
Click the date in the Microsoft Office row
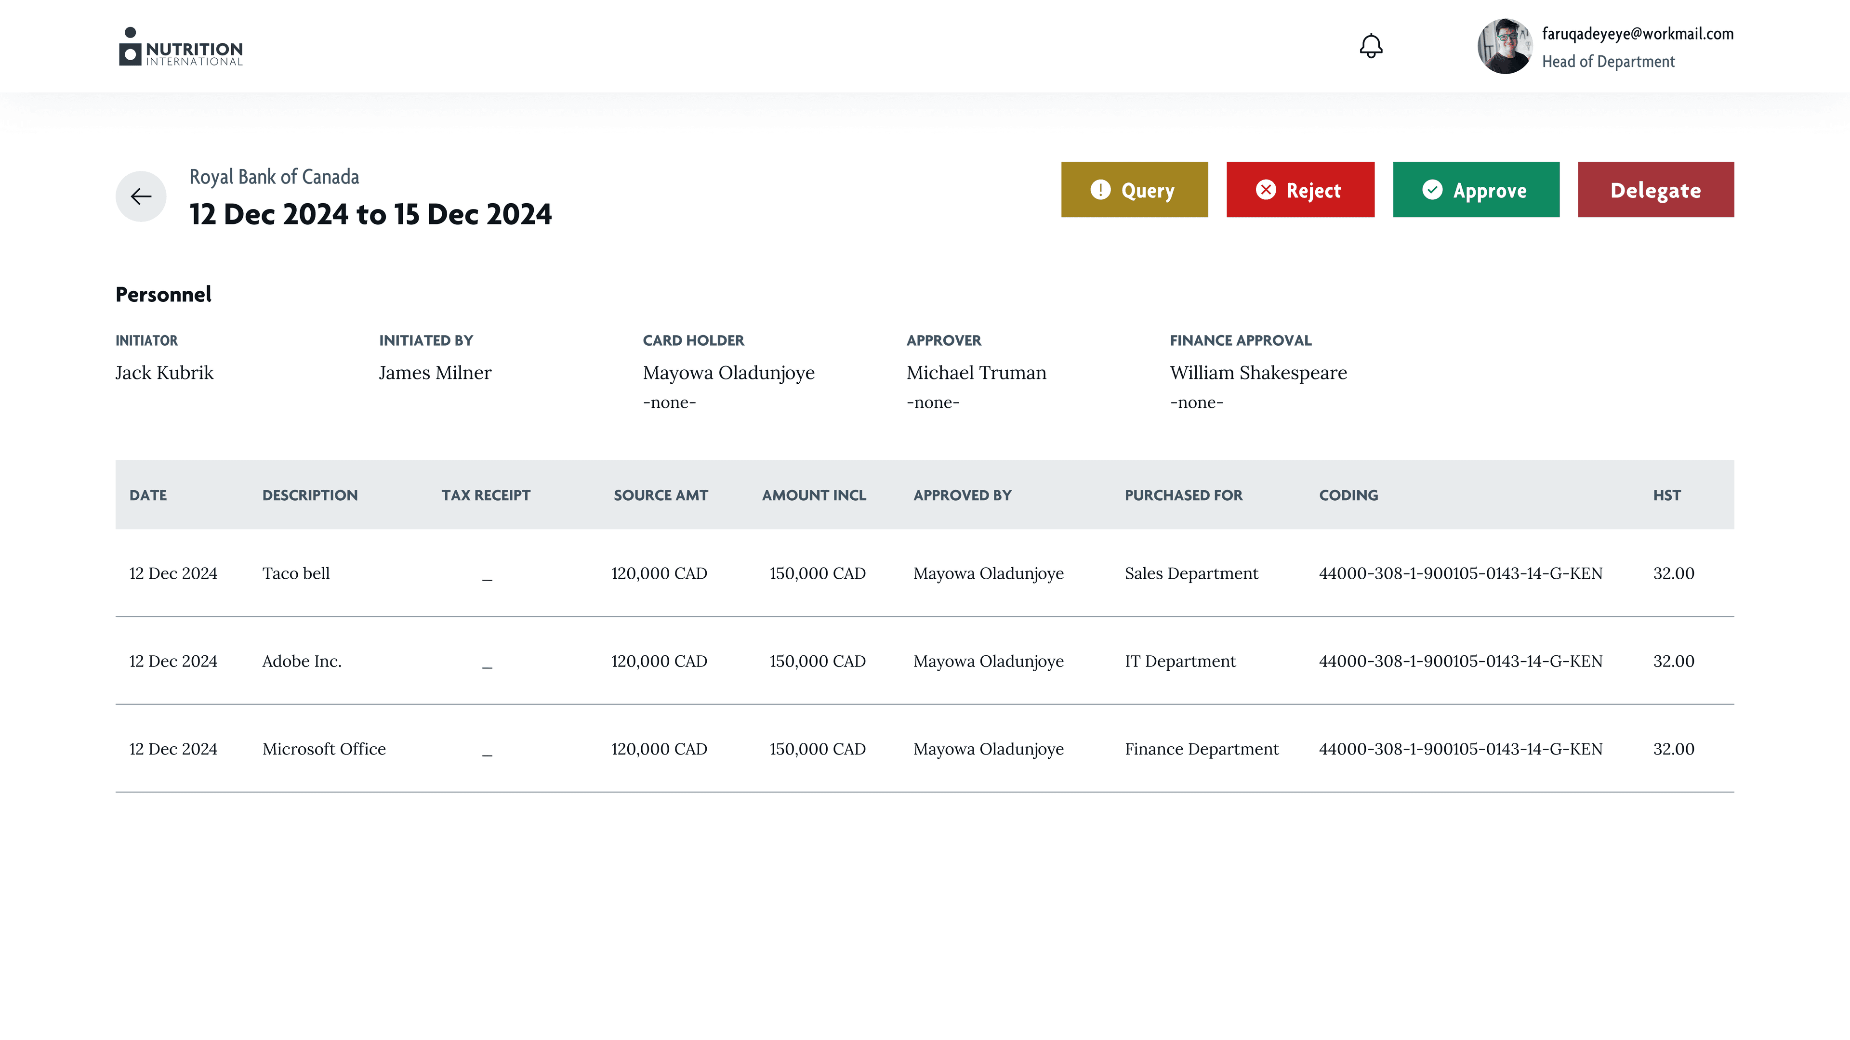173,749
